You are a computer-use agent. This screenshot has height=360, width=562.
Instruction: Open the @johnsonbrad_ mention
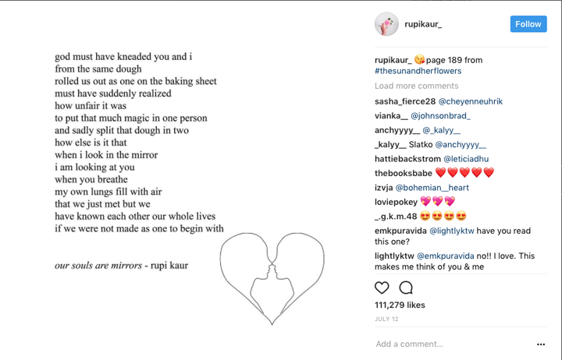click(440, 116)
